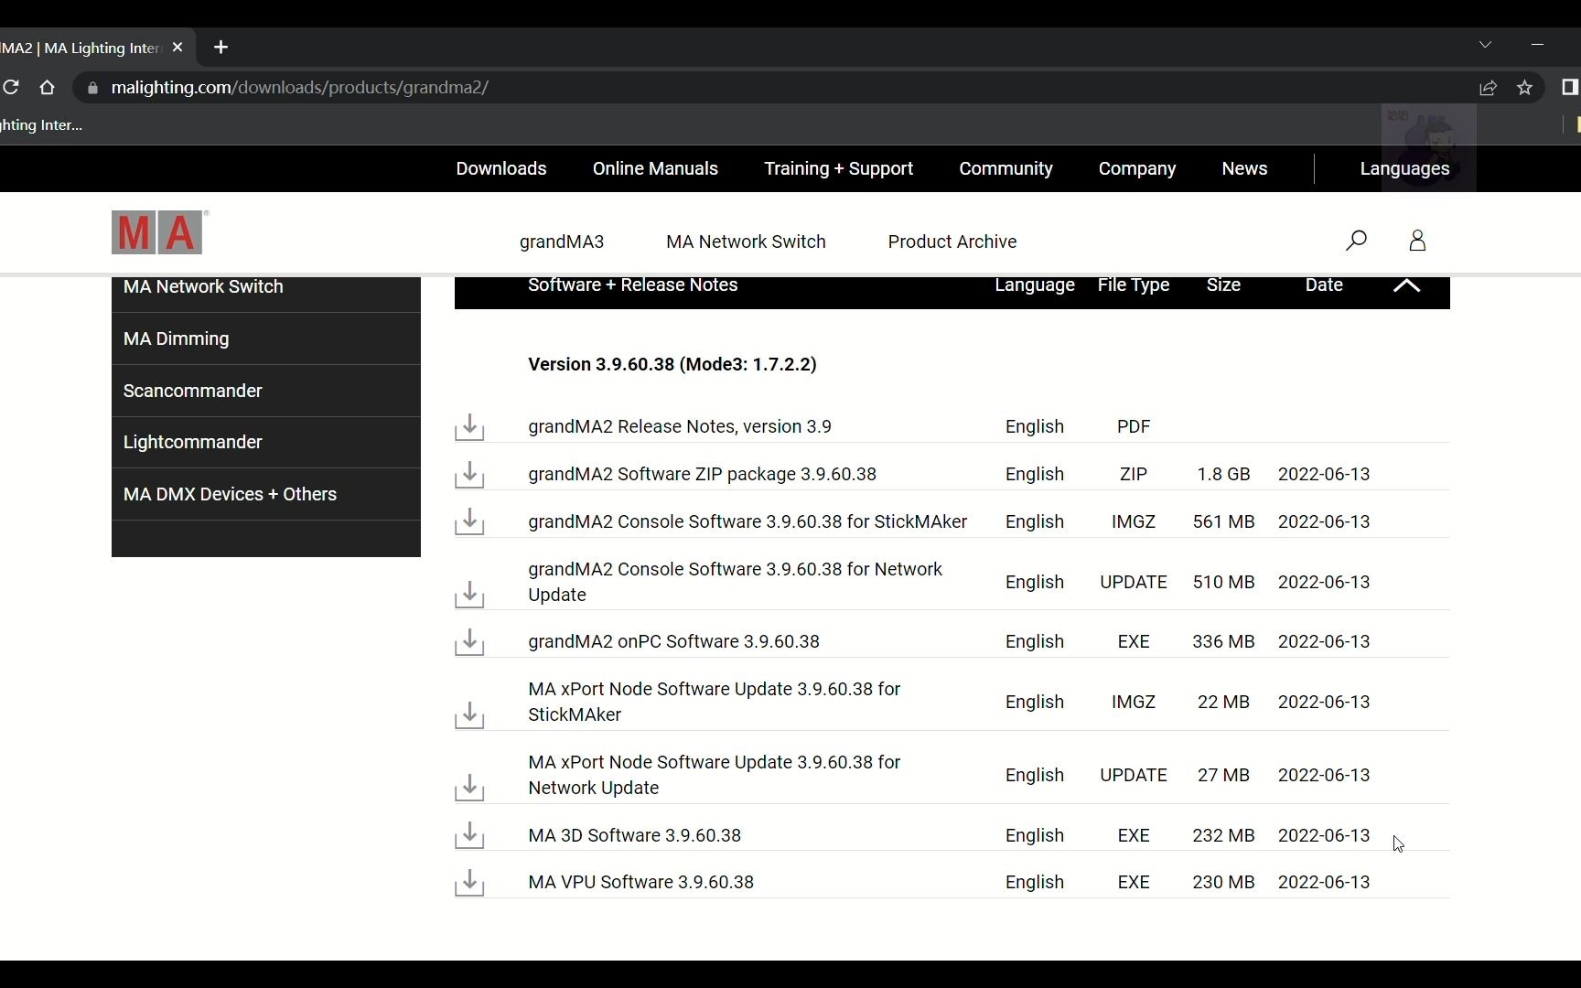Open the user account icon
1581x988 pixels.
pos(1417,241)
